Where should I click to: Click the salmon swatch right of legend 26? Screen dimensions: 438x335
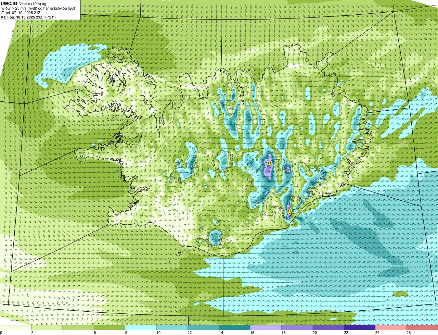(x=422, y=327)
